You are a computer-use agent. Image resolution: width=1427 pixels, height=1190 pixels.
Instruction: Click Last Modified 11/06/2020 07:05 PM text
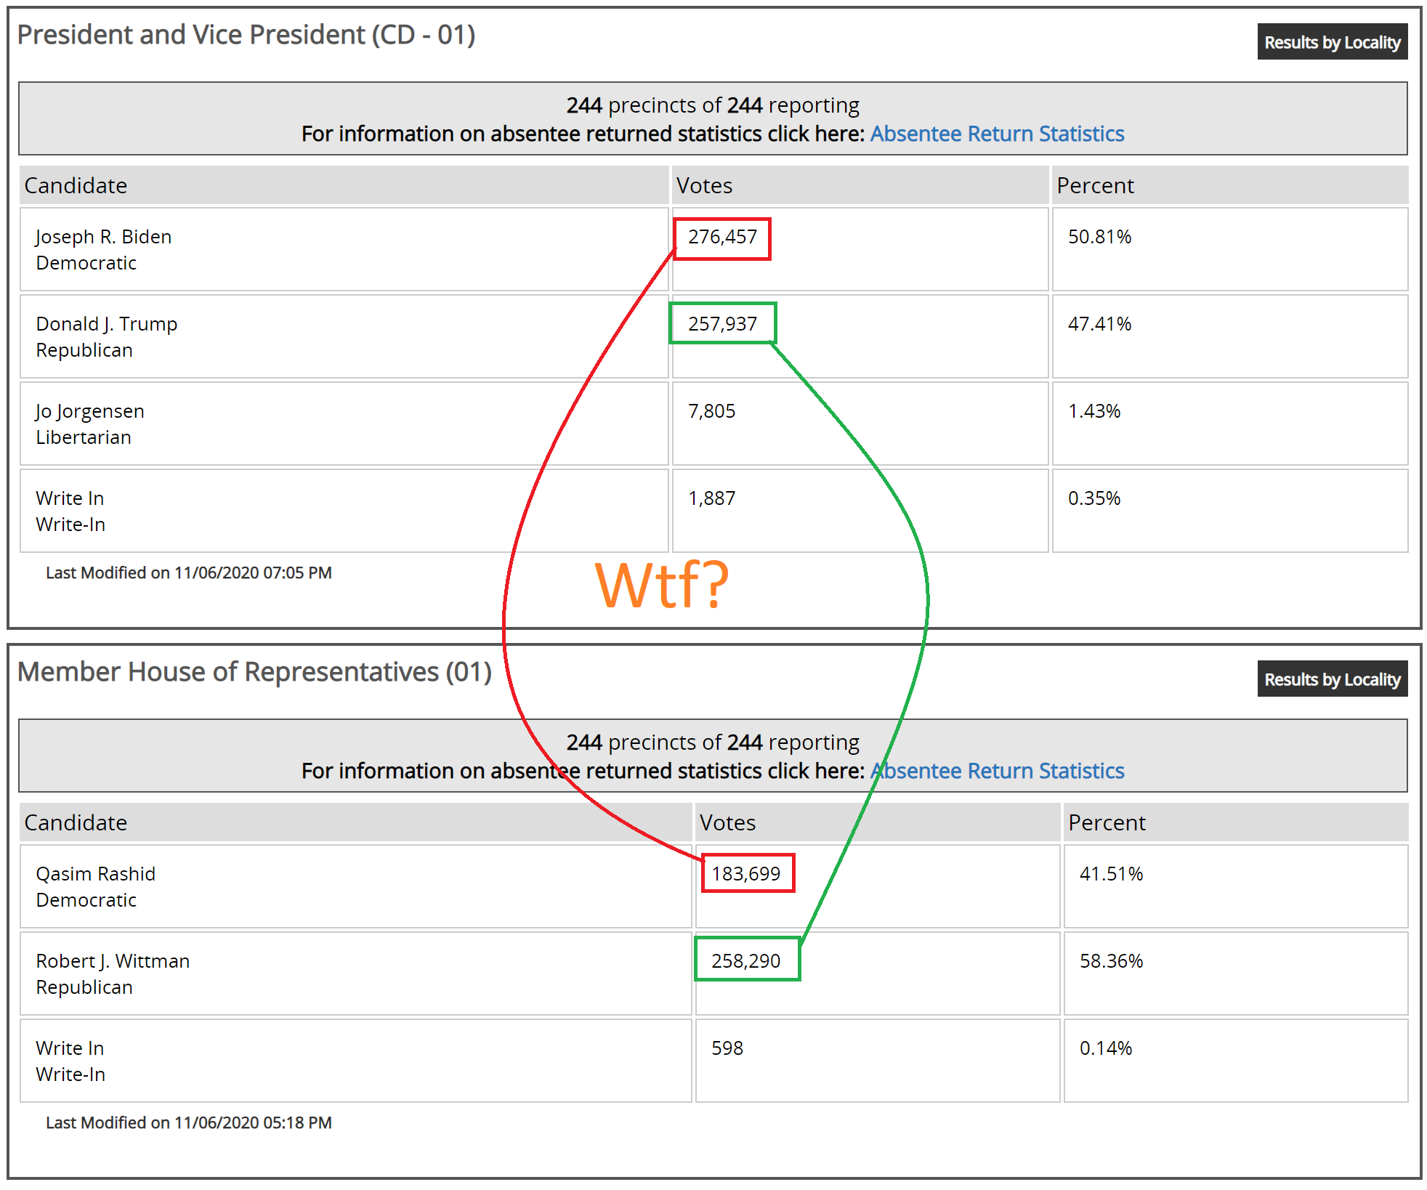[189, 572]
